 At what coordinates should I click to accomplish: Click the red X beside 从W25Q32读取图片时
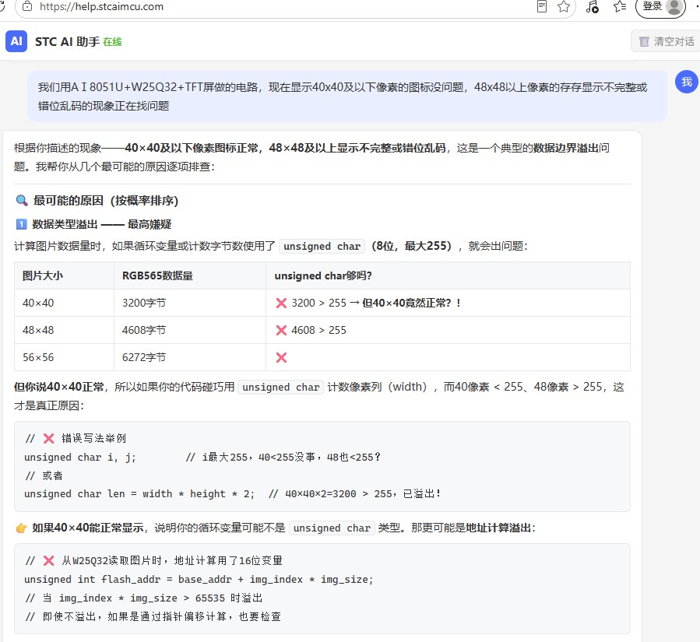coord(48,560)
